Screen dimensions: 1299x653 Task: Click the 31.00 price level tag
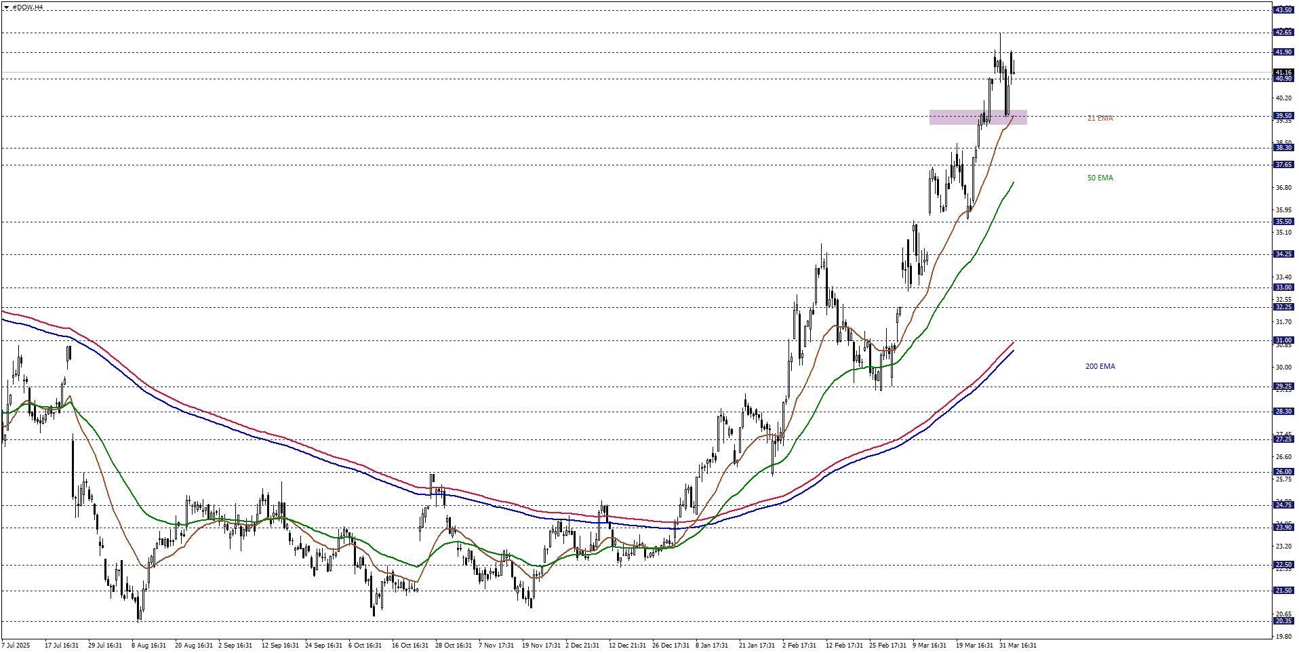pyautogui.click(x=1283, y=340)
